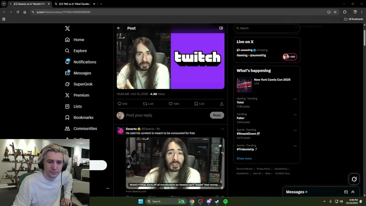This screenshot has height=206, width=366.
Task: Open the #SmackDown trending topic
Action: [248, 134]
